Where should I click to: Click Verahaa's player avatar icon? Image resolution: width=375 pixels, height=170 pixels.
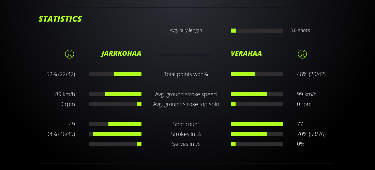pyautogui.click(x=302, y=54)
